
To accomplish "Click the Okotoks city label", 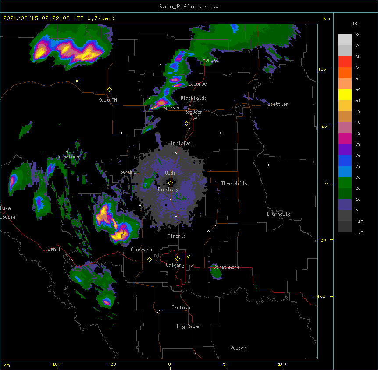I will click(181, 308).
